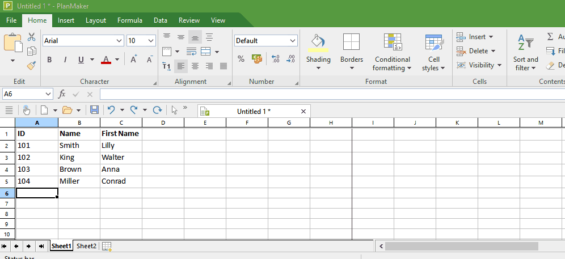Toggle Bold formatting

click(x=49, y=60)
